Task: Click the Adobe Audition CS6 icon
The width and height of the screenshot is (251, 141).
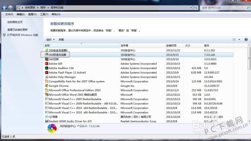Action: [x=47, y=68]
